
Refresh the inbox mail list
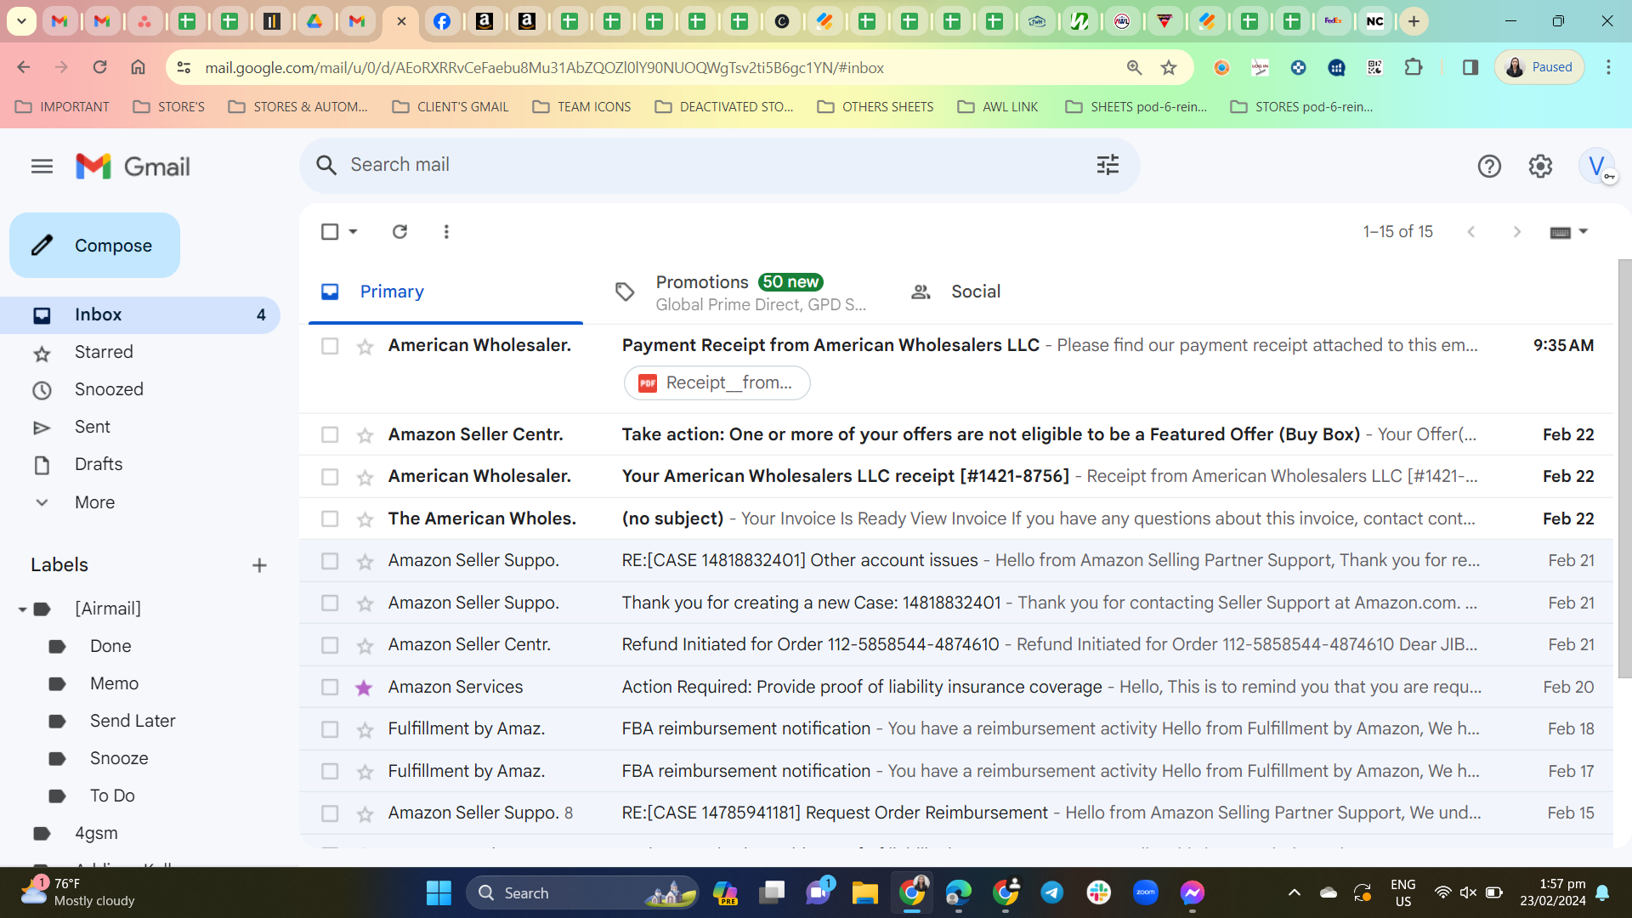coord(399,231)
